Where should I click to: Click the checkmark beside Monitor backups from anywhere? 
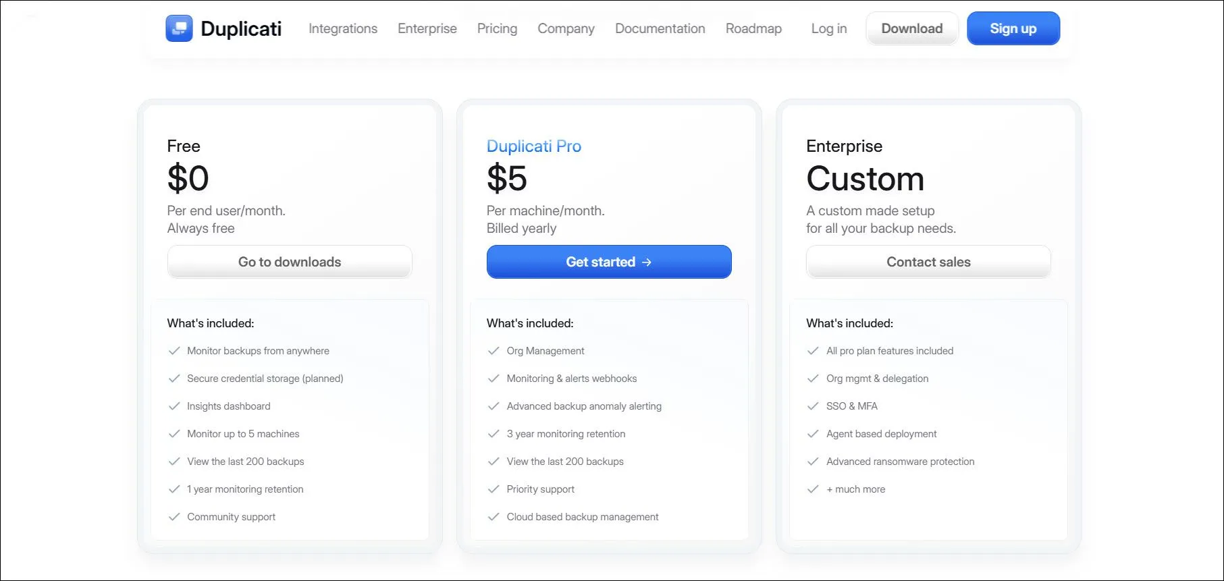point(174,350)
